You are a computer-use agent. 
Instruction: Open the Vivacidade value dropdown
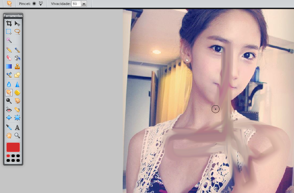(x=83, y=4)
